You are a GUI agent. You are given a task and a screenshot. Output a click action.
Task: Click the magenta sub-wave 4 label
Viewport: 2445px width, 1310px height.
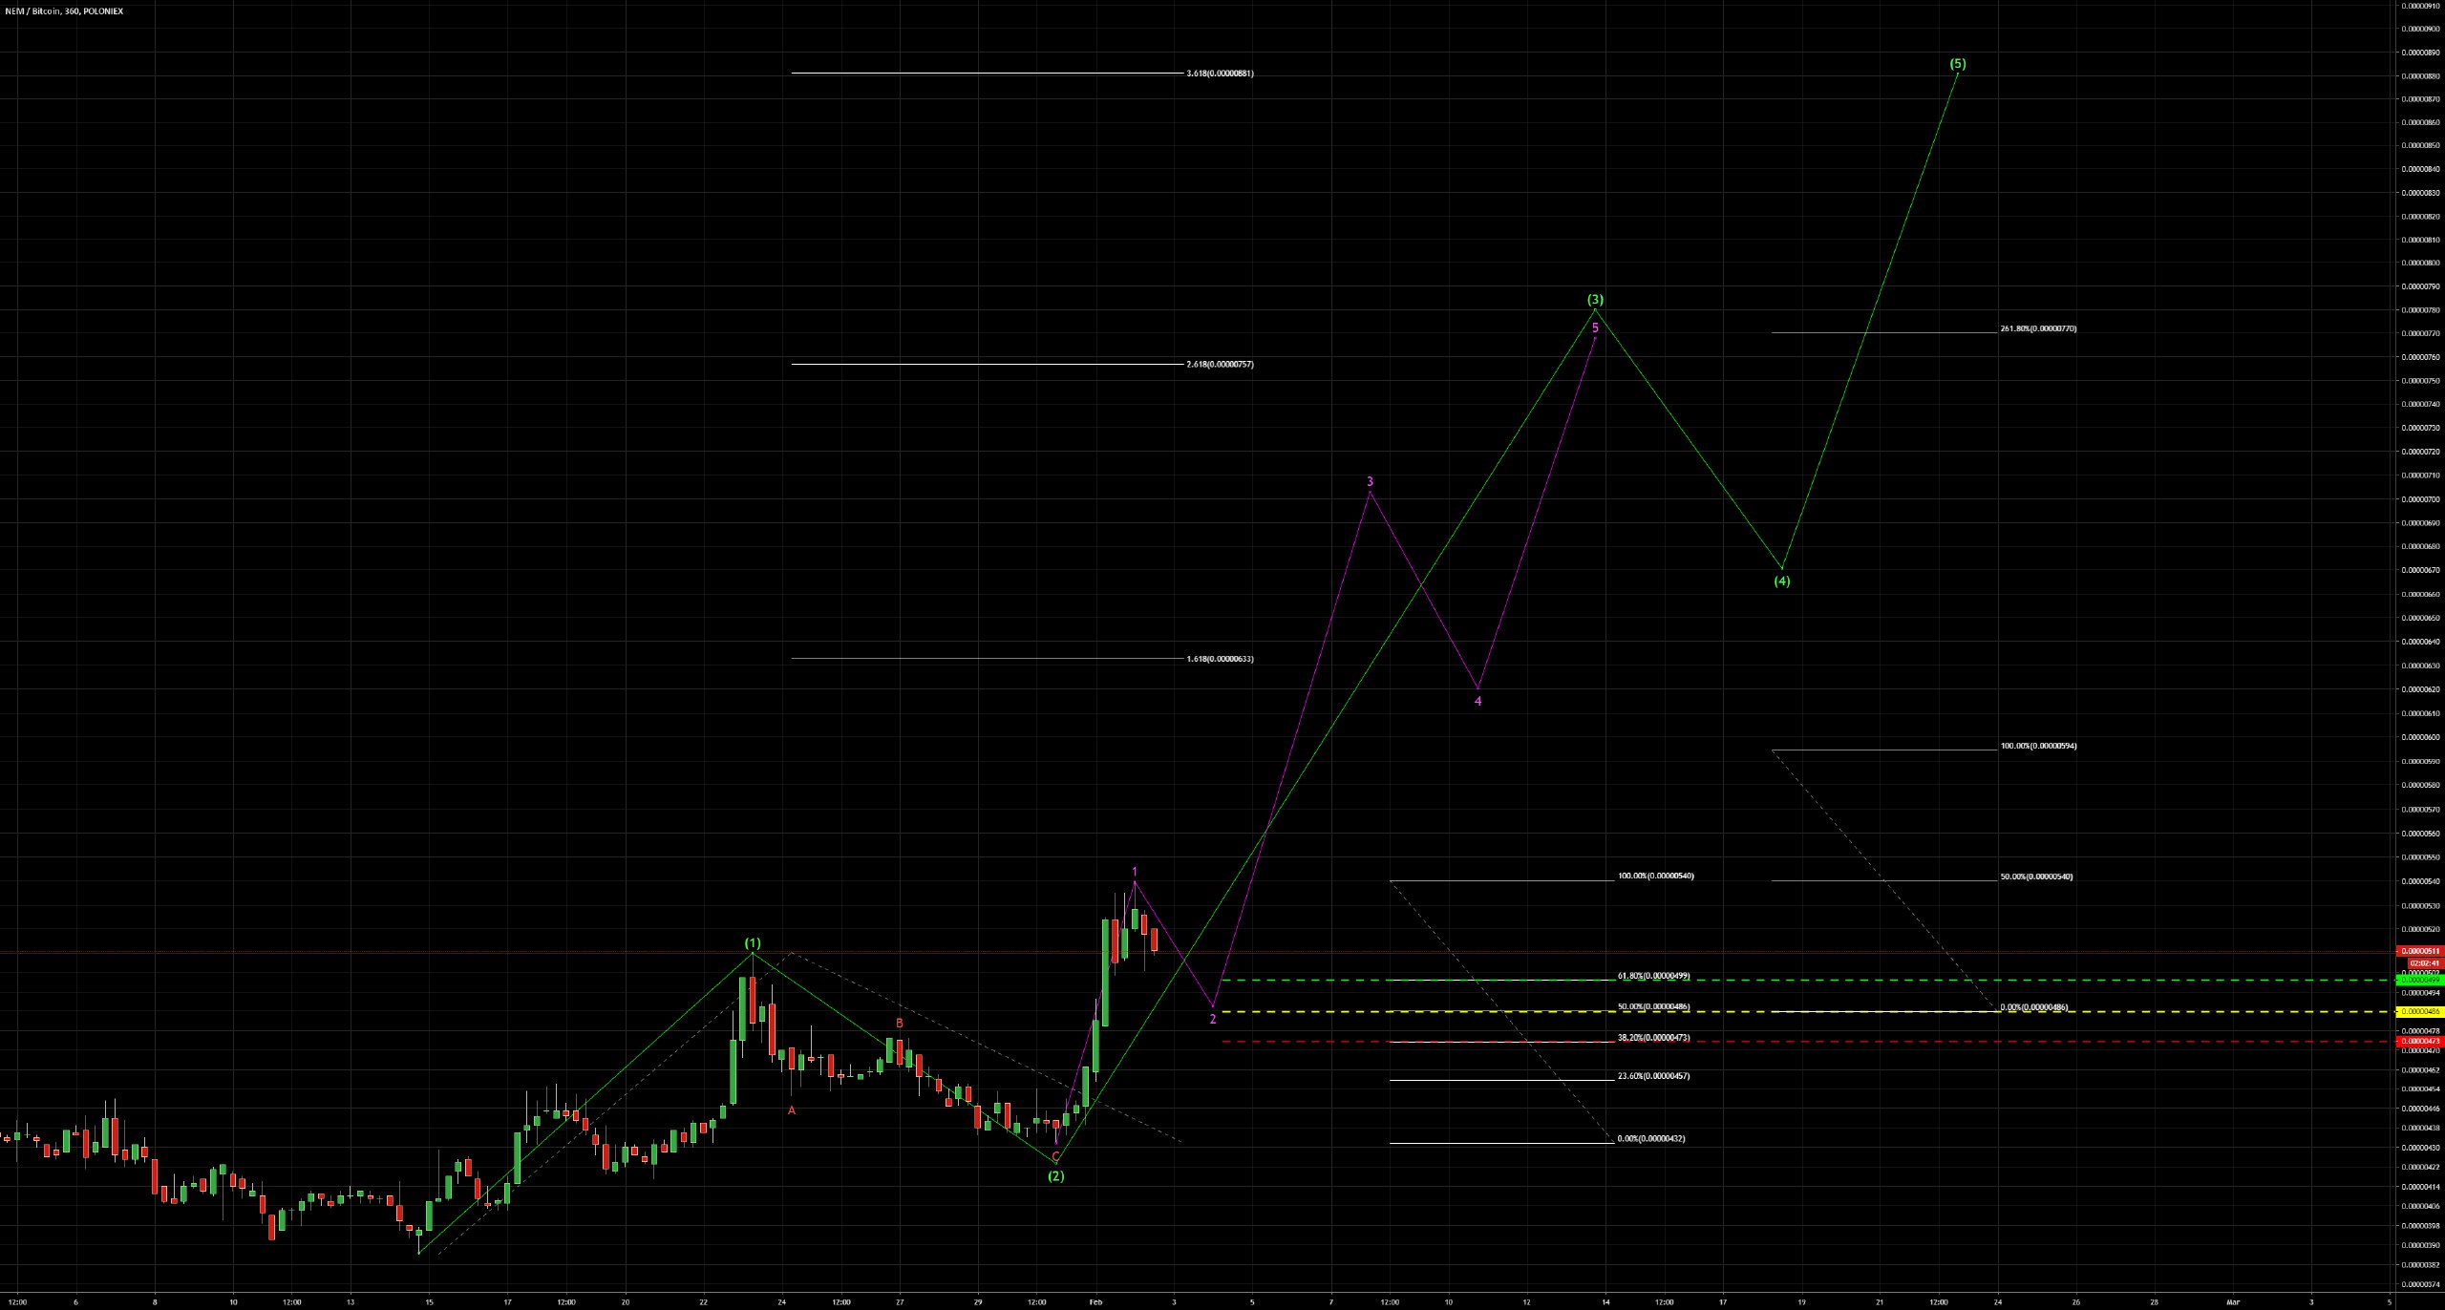[x=1478, y=701]
